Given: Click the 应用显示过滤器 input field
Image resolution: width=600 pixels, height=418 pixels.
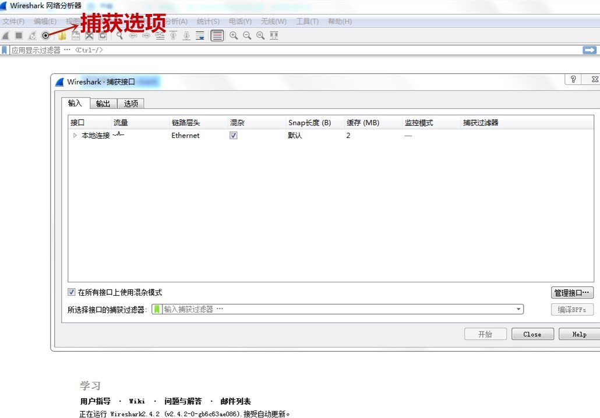Looking at the screenshot, I should tap(295, 50).
